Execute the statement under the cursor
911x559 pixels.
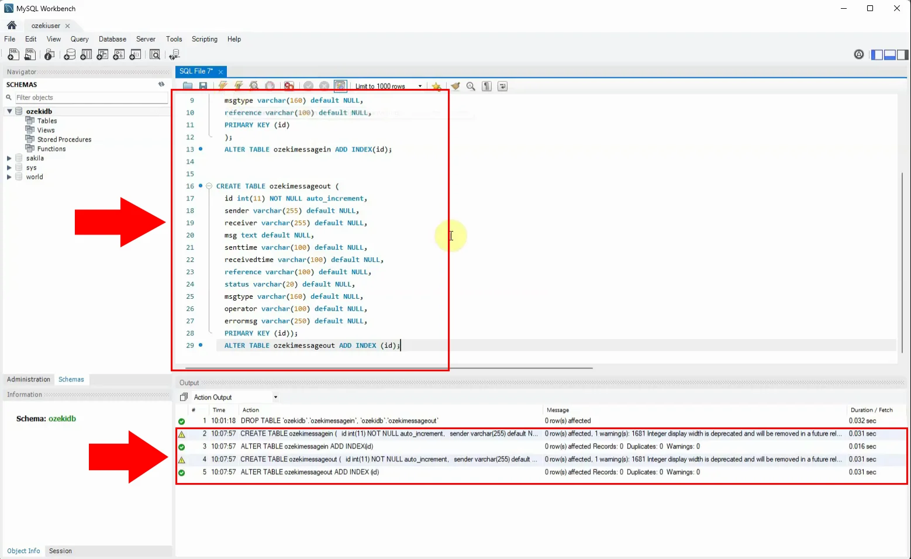[239, 86]
